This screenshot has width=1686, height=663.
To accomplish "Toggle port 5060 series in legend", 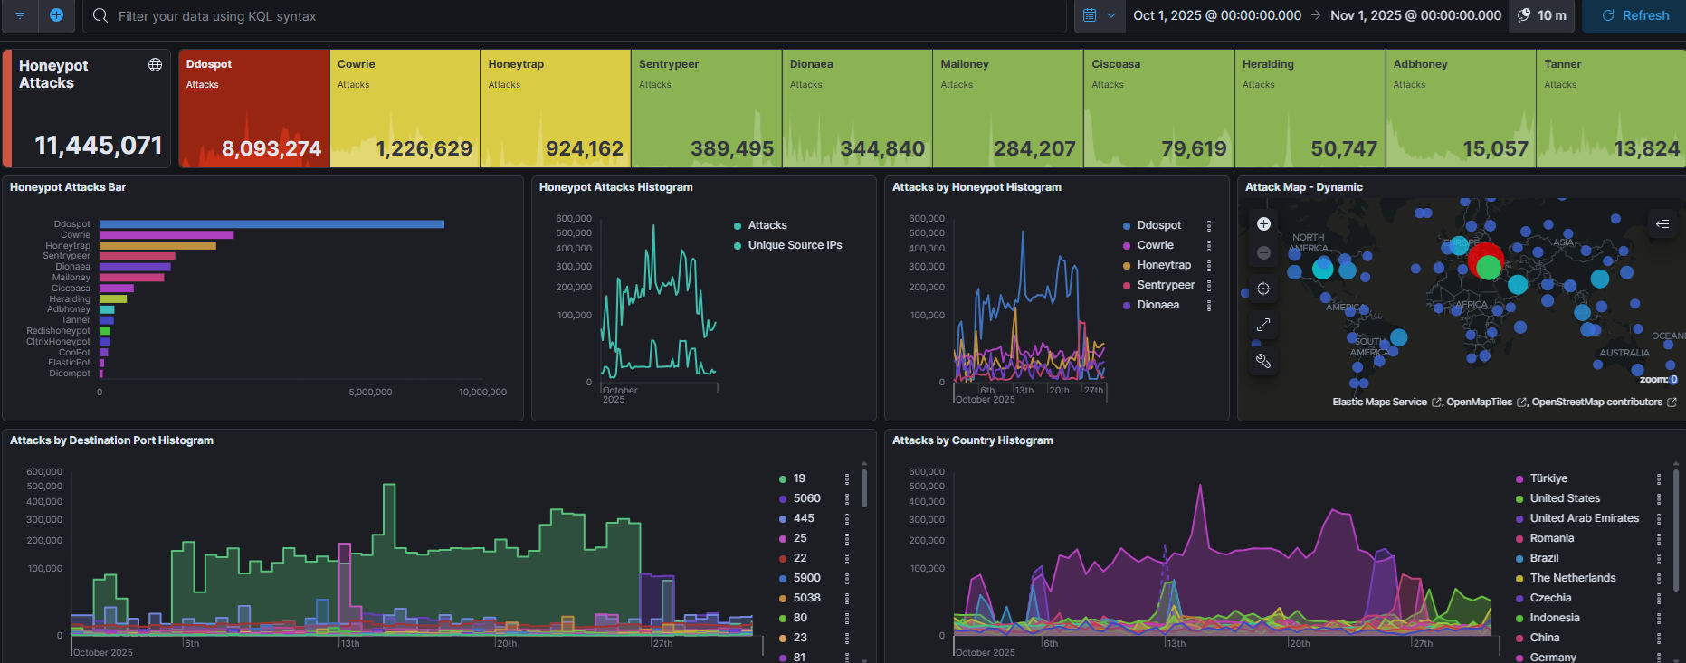I will (805, 498).
